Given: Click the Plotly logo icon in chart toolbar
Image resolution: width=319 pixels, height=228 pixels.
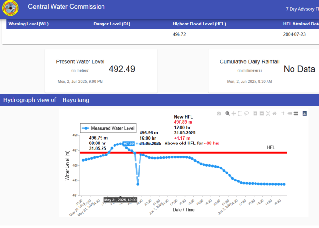Looking at the screenshot, I should pos(305,114).
